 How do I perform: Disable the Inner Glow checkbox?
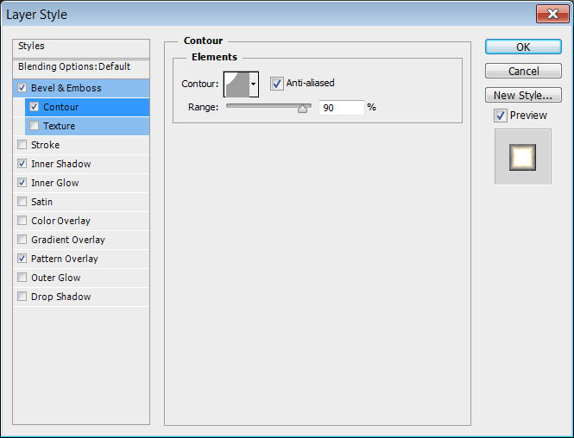22,183
